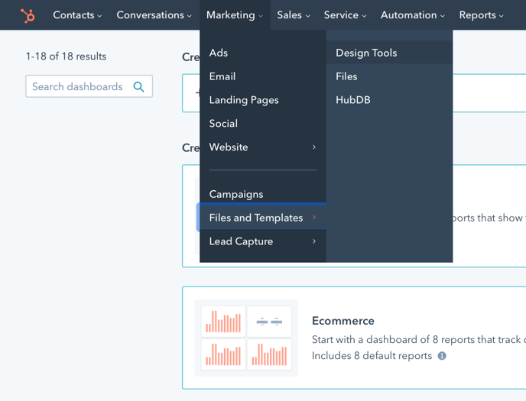Open the Reports menu
This screenshot has height=401, width=526.
pos(482,15)
